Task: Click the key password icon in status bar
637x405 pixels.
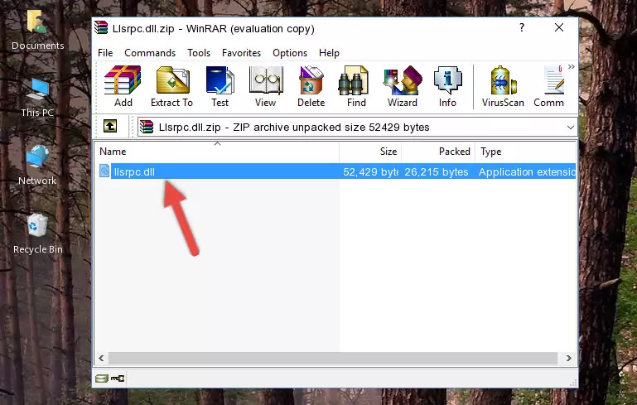Action: [x=118, y=378]
